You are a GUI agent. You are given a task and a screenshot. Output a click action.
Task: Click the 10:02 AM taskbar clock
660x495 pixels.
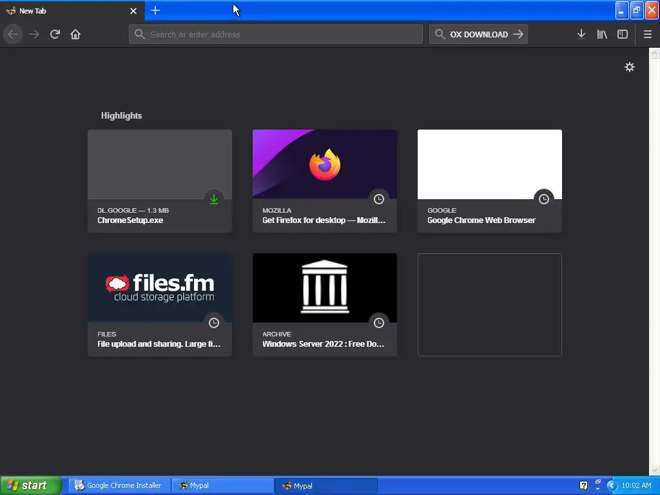[636, 485]
